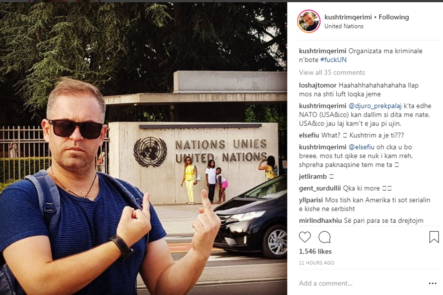Open kushtrimqerimi's profile picture avatar
Viewport: 443px width, 295px height.
(308, 21)
